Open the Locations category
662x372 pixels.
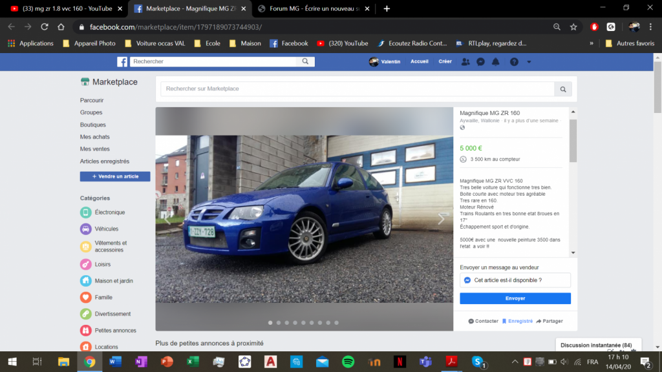click(x=99, y=347)
